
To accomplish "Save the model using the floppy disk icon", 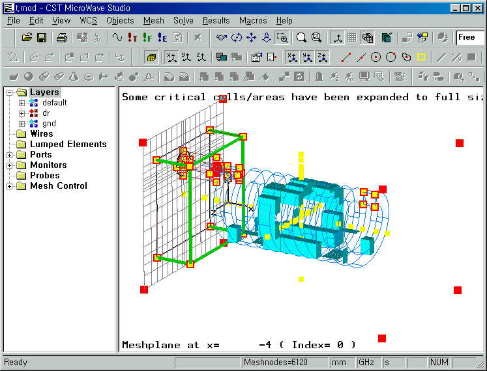I will (42, 38).
